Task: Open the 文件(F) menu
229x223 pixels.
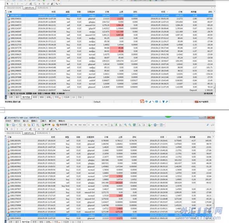Action: [8, 121]
